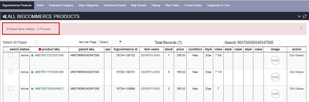Edit the product with bigcommerce id 15724~108699
This screenshot has width=309, height=102.
point(292,89)
